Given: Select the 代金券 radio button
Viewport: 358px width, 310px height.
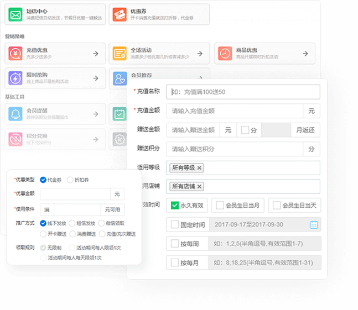Looking at the screenshot, I should [43, 180].
